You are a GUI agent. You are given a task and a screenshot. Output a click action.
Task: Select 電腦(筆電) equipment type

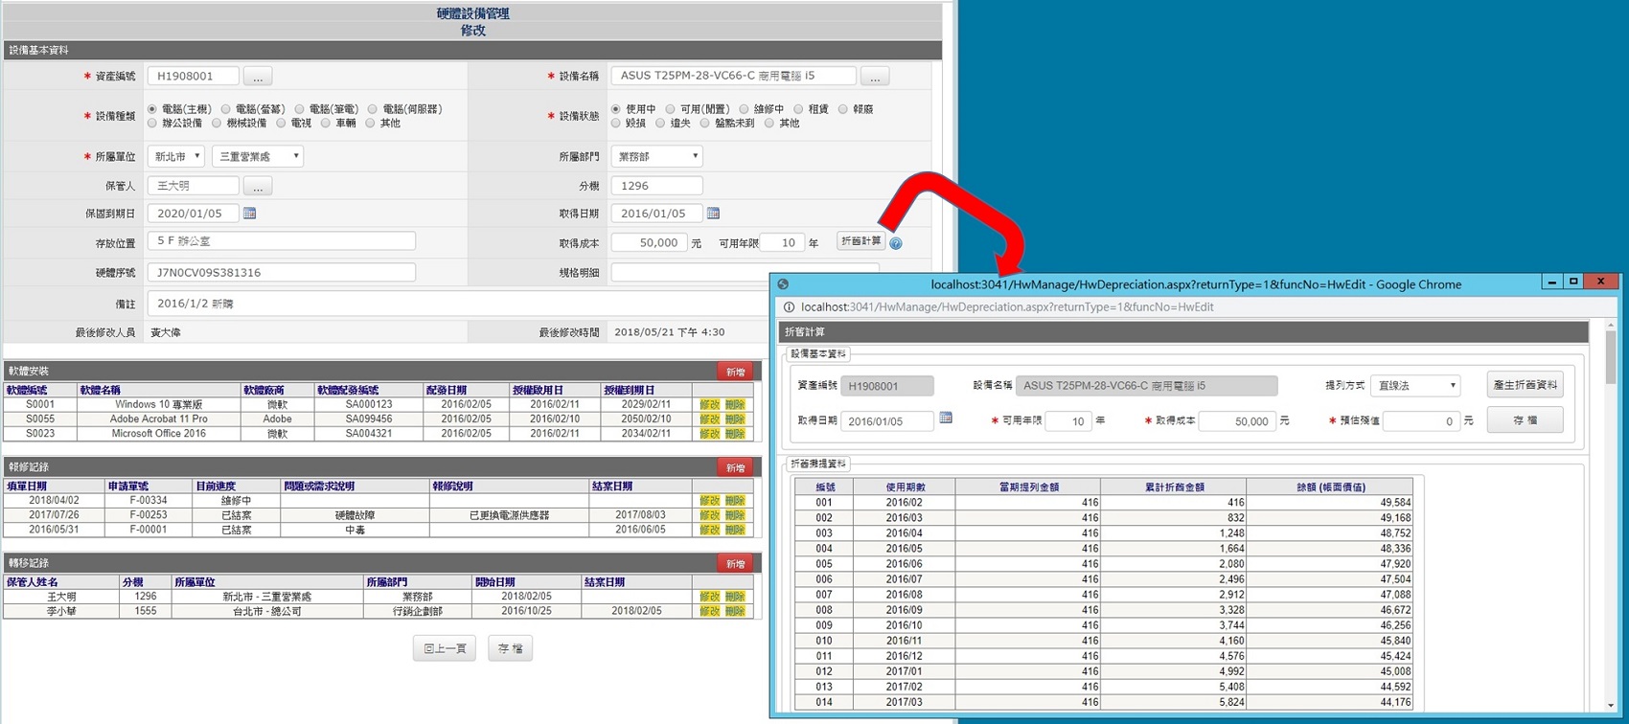pos(300,109)
